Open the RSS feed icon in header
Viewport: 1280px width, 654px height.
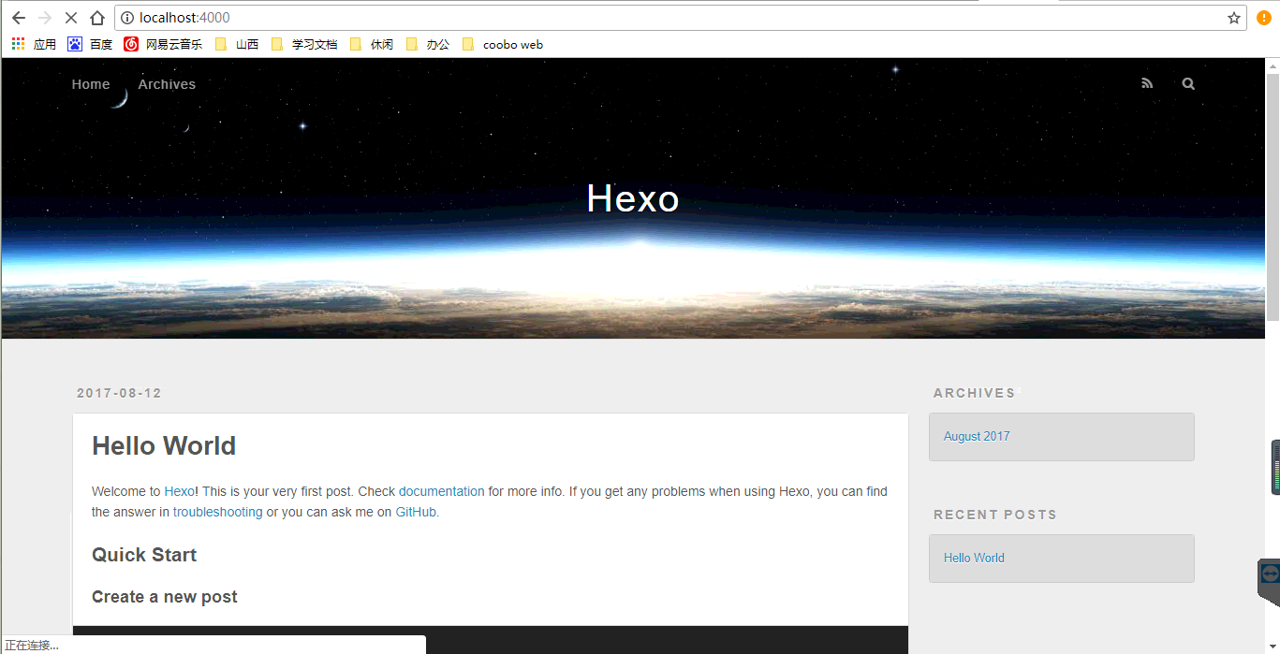pos(1147,83)
